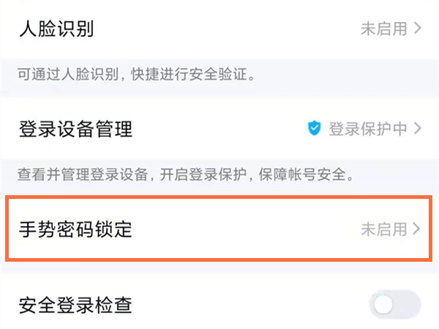Viewport: 439px width, 329px height.
Task: Tap the 手势密码锁定 label
Action: click(75, 229)
